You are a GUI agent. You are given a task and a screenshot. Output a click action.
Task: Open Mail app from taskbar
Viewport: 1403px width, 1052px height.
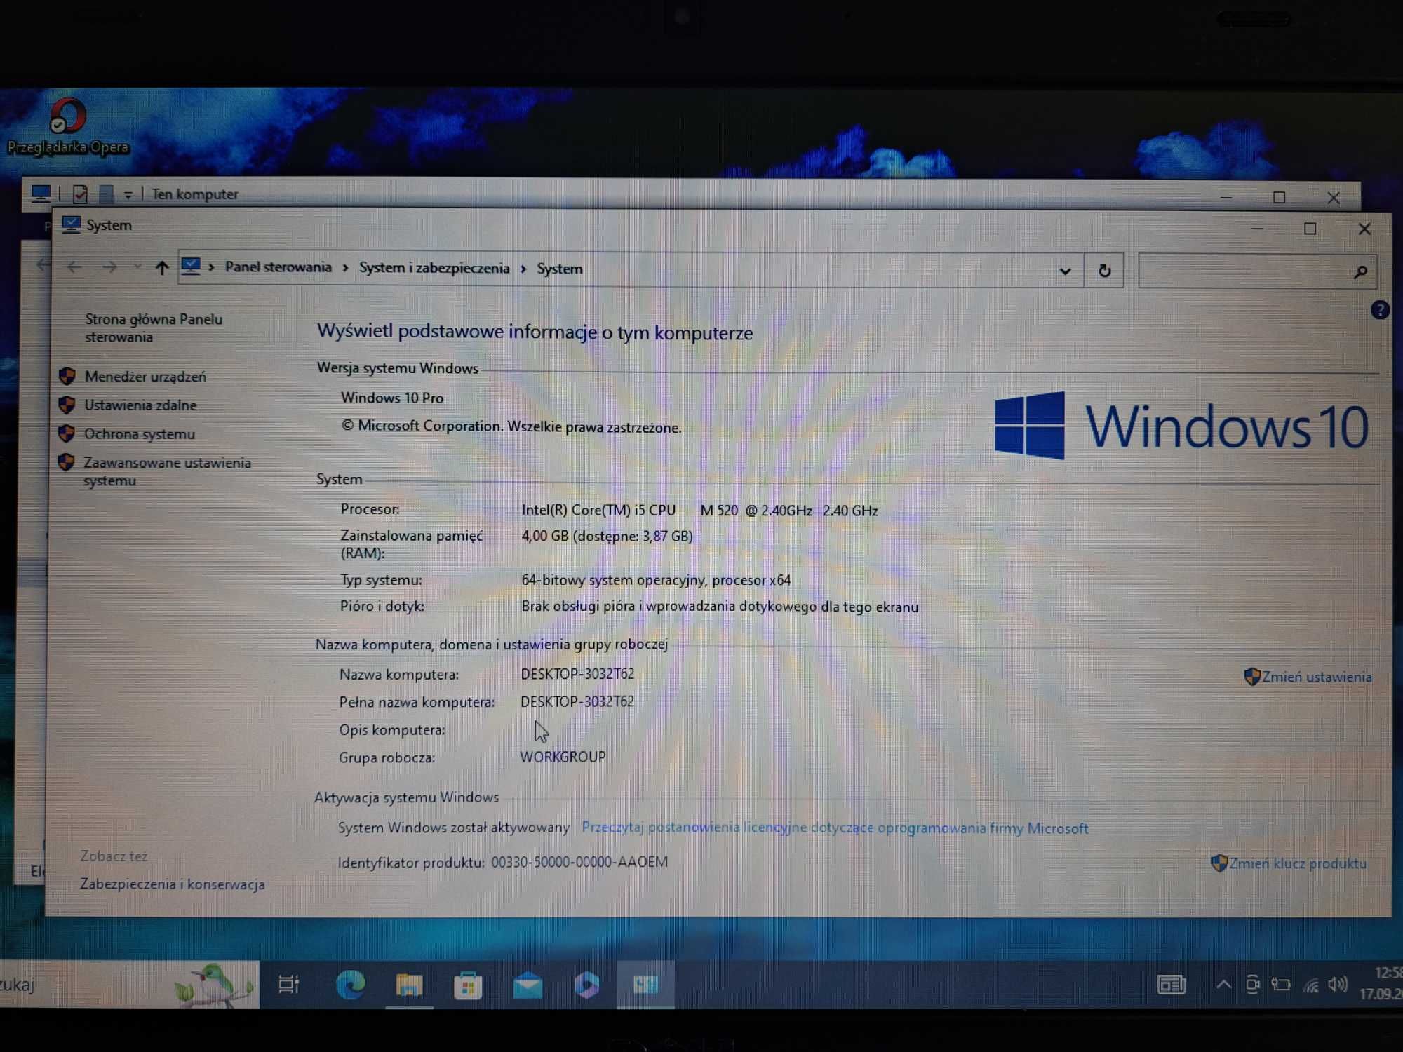click(528, 985)
